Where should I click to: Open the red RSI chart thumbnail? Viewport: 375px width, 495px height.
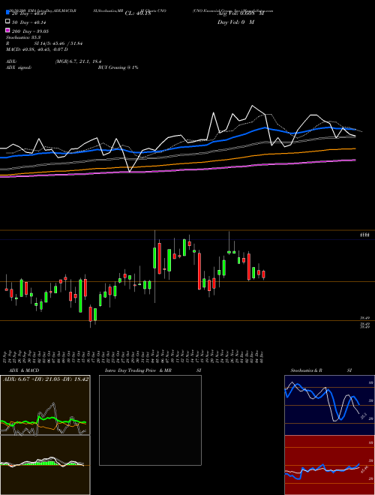[329, 465]
